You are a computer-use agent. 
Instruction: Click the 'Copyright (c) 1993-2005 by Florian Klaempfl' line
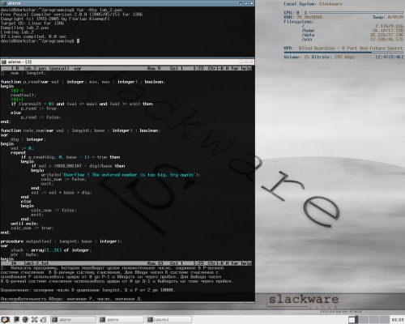55,19
